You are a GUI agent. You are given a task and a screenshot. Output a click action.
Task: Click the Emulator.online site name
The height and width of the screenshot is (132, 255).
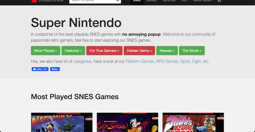[51, 1]
